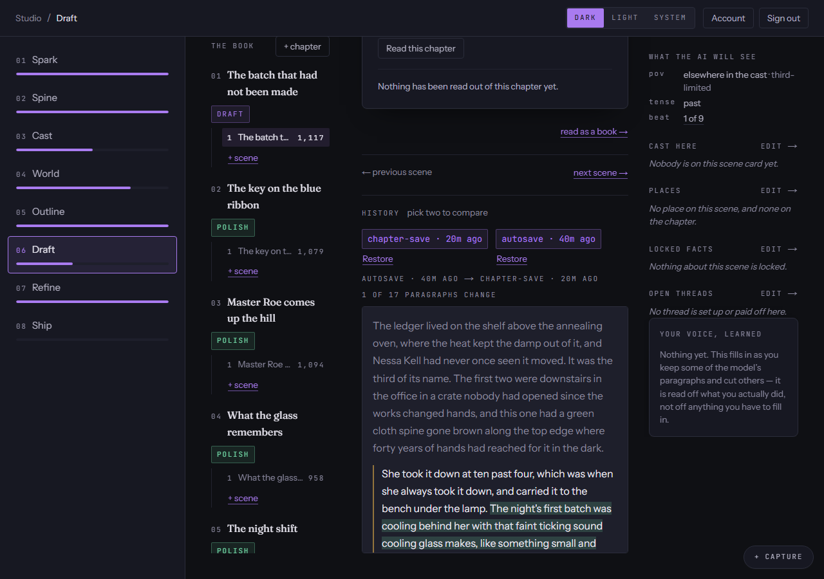
Task: Select the chapter-save 20m ago history chip
Action: [425, 239]
